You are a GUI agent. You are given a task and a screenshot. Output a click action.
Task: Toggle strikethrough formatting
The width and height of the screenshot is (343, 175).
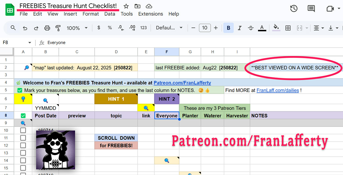tap(251, 28)
